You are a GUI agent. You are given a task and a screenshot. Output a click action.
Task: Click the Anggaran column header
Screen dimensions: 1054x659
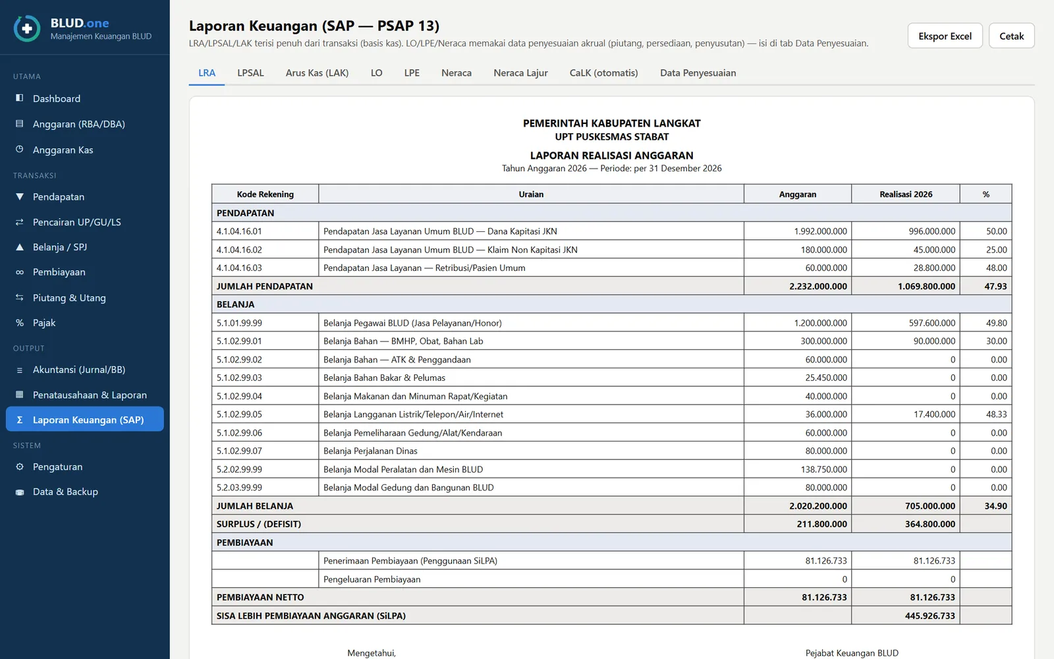(x=798, y=194)
